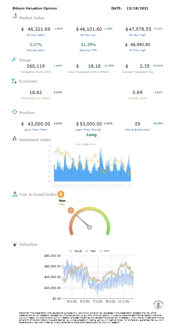Click the fear and greed gauge arc

pyautogui.click(x=89, y=221)
